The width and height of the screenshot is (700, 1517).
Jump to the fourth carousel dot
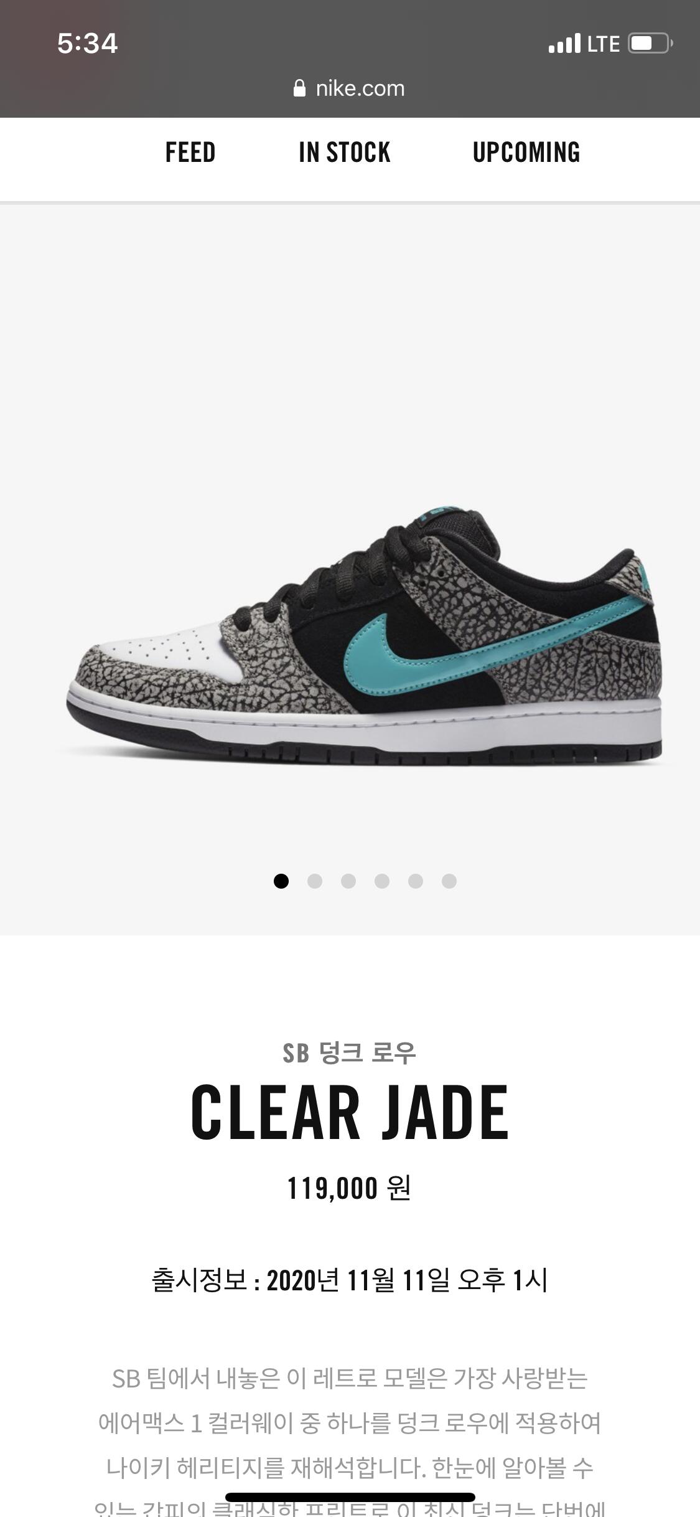[382, 881]
